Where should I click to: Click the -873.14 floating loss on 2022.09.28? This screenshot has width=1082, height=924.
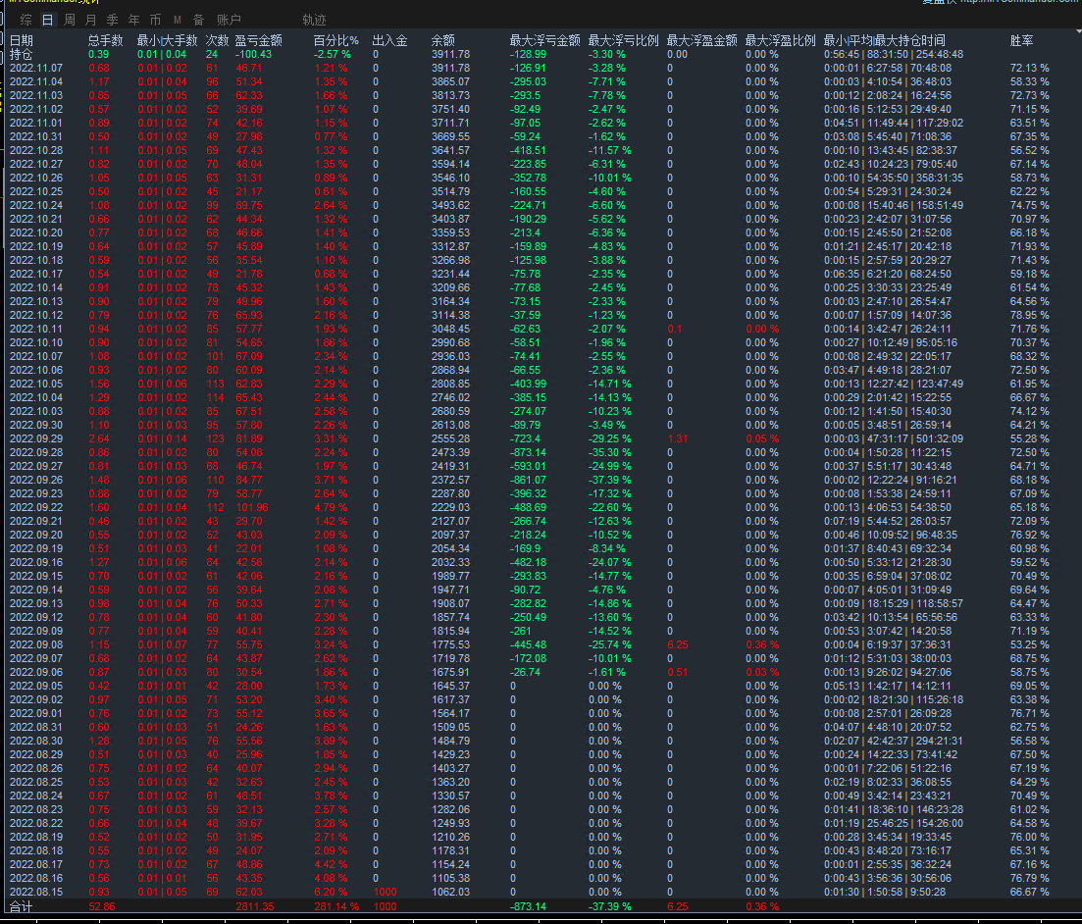tap(528, 452)
